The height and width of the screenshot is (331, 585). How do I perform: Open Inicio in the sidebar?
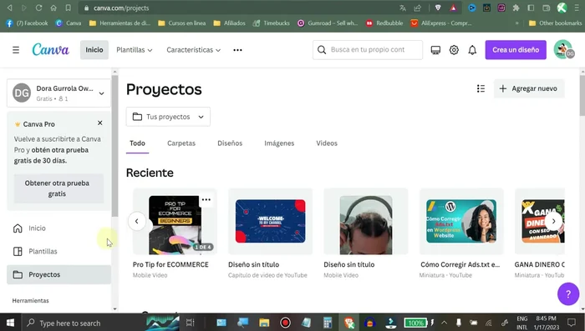58,228
